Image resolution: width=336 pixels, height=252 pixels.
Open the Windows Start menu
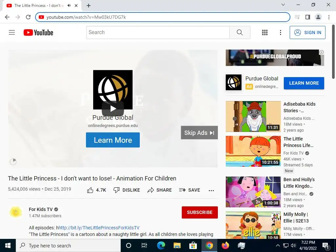click(x=8, y=245)
